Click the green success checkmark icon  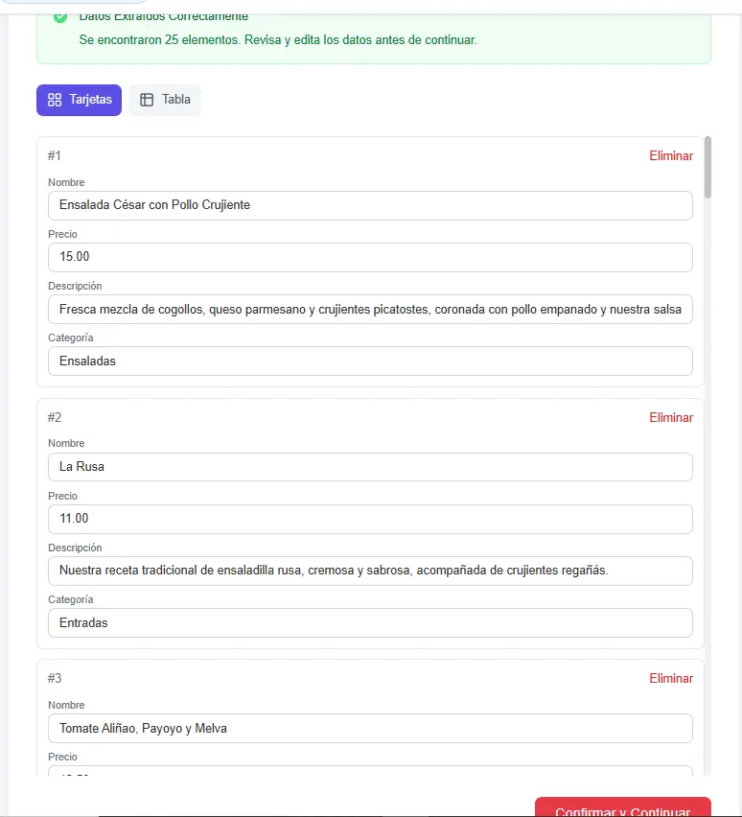click(60, 16)
